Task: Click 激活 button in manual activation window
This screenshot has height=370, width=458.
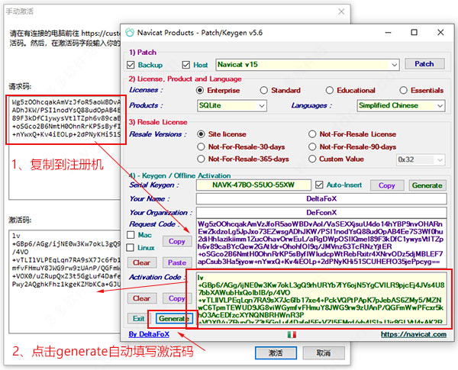Action: [276, 352]
